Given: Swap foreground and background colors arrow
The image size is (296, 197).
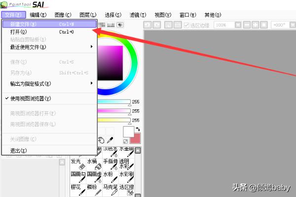Looking at the screenshot, I should (x=138, y=129).
